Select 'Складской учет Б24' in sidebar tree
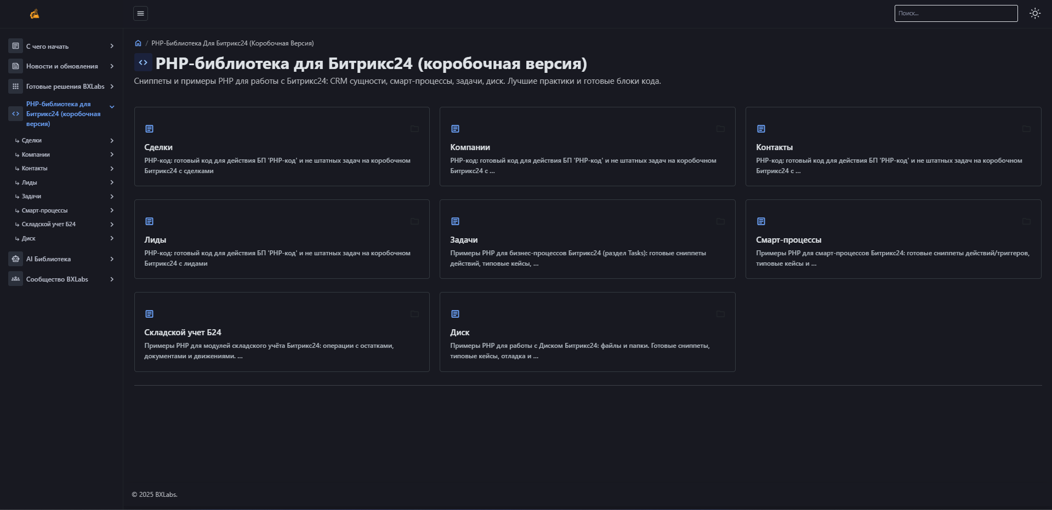Screen dimensions: 1052x510 click(x=49, y=225)
